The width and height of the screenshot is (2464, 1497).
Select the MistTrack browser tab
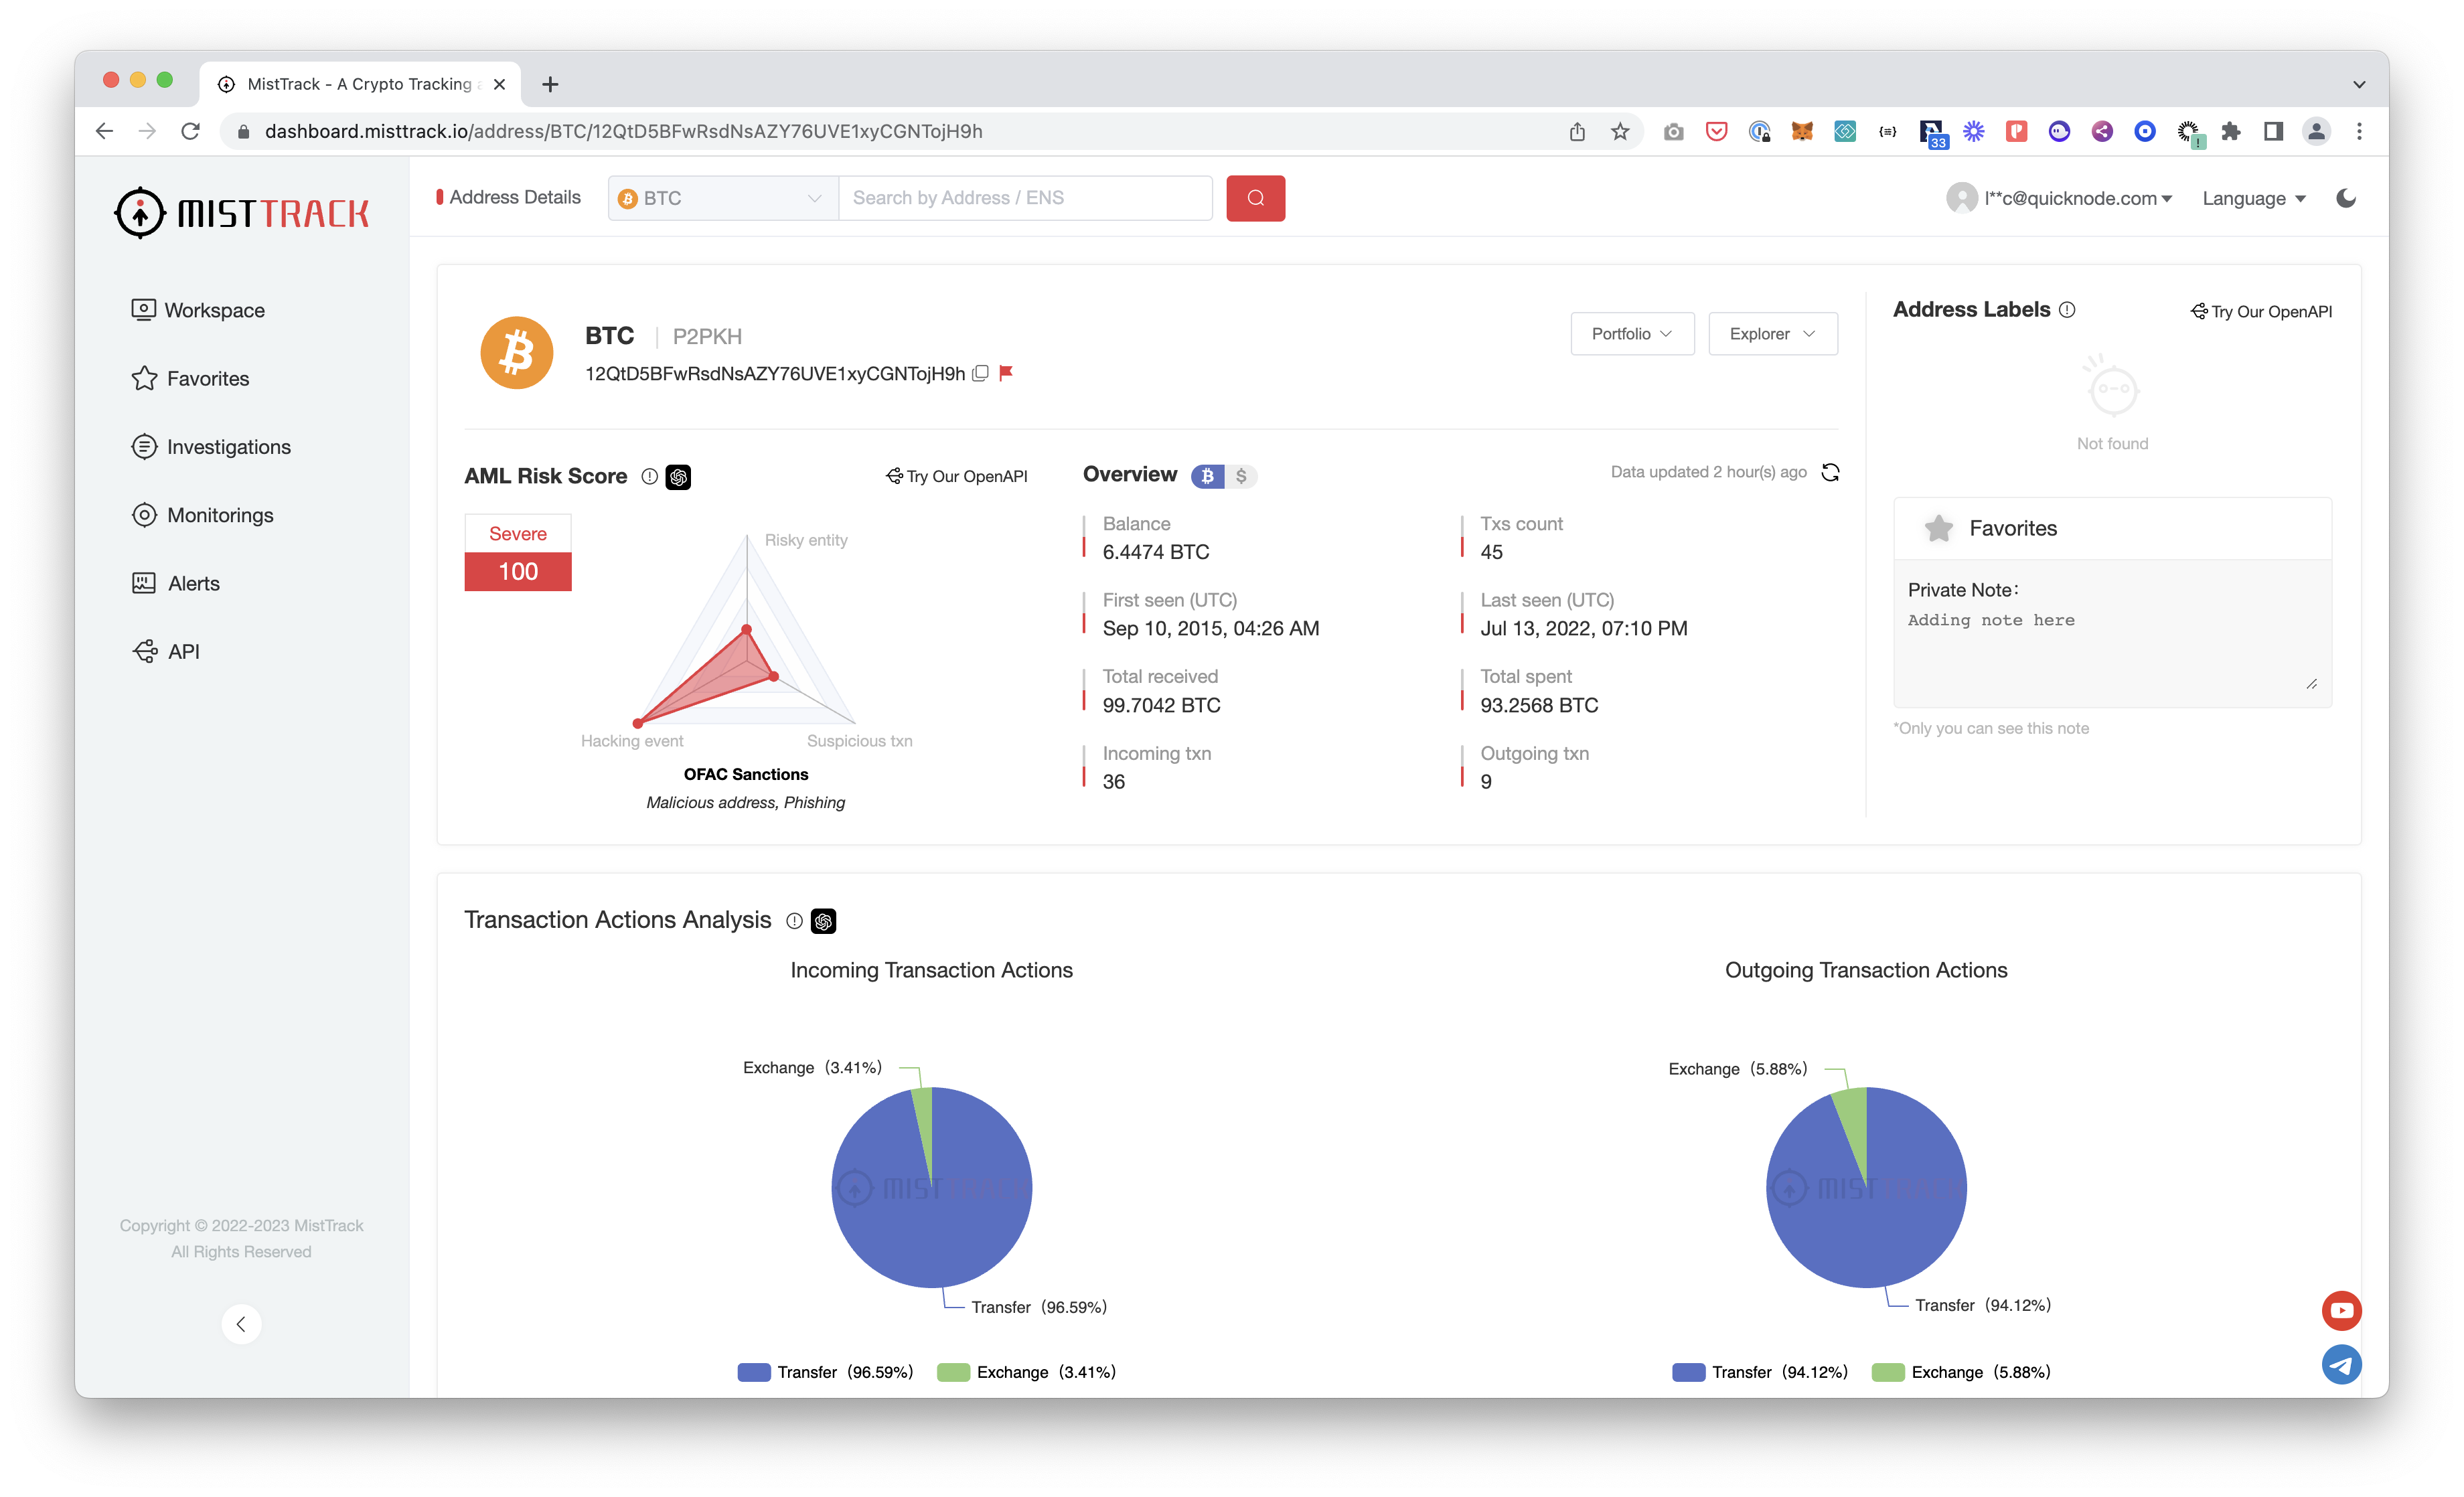[360, 84]
